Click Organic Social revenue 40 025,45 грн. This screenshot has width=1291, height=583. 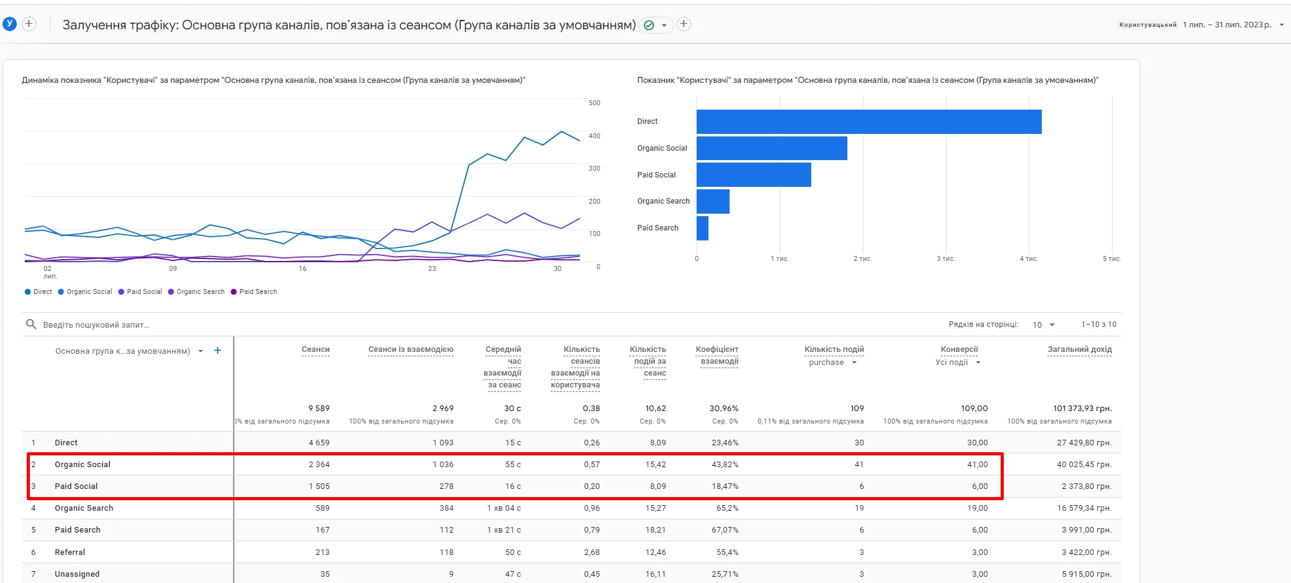coord(1084,465)
